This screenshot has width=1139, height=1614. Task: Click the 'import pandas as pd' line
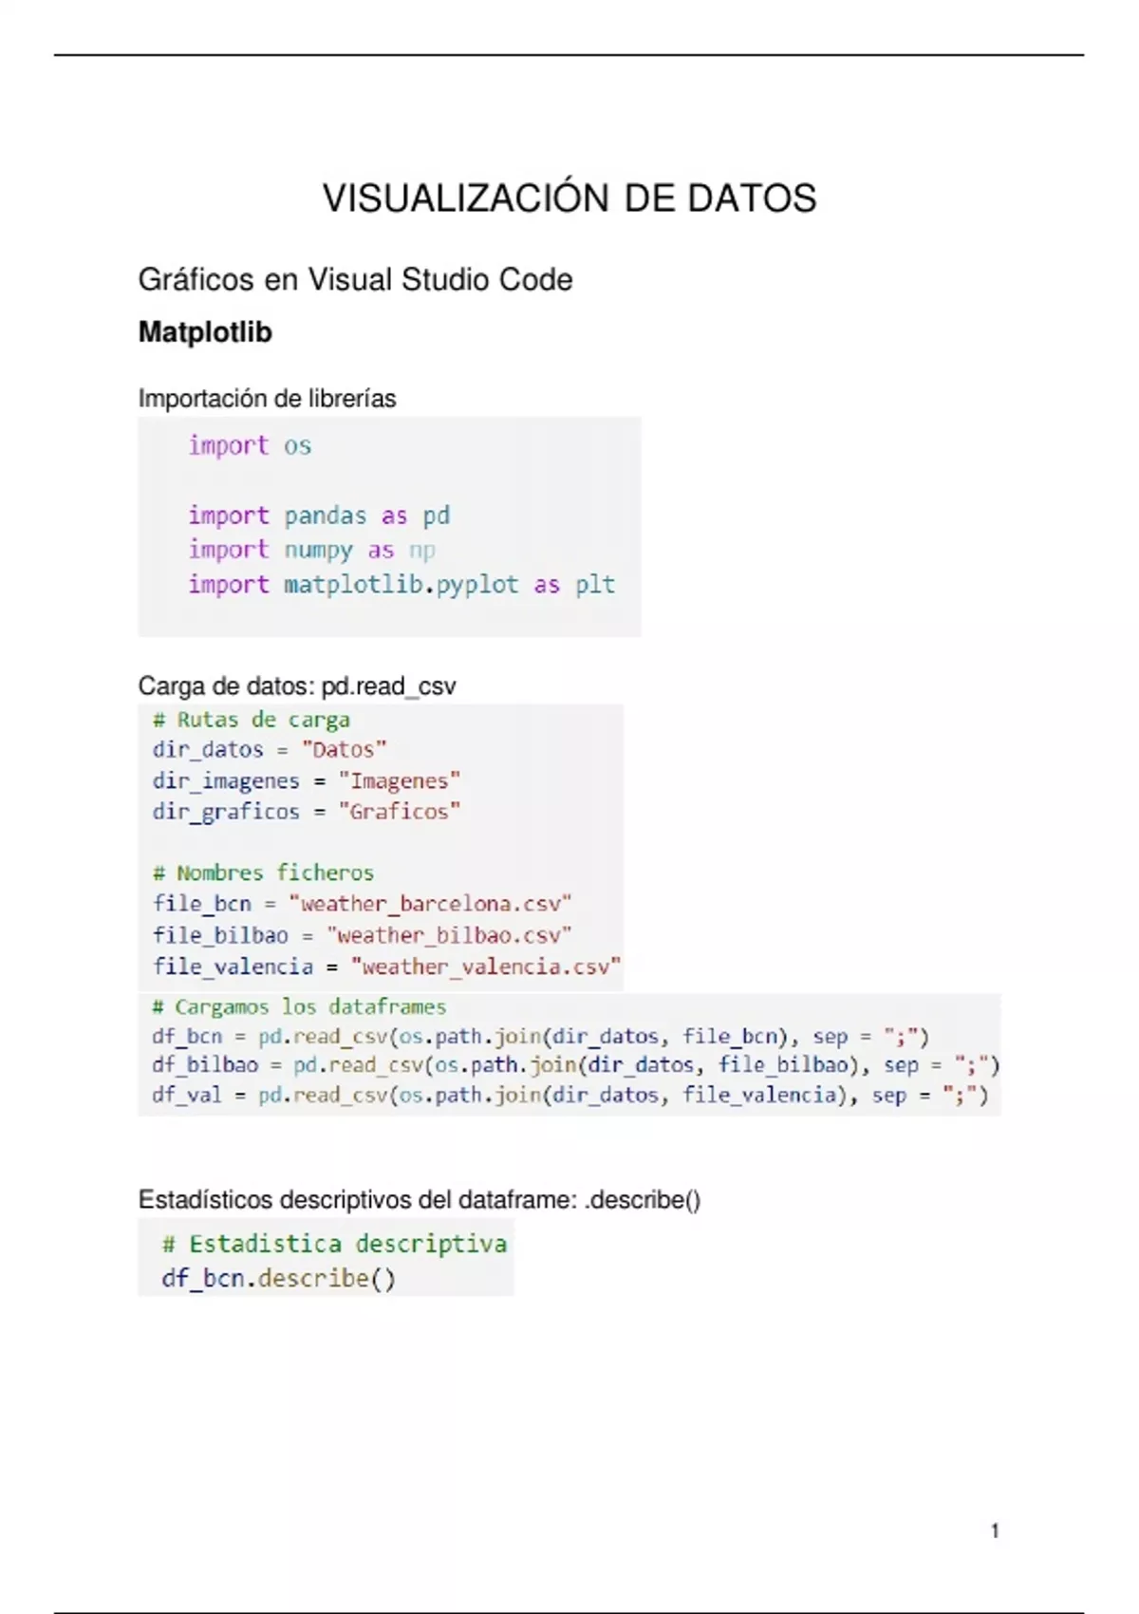point(319,516)
